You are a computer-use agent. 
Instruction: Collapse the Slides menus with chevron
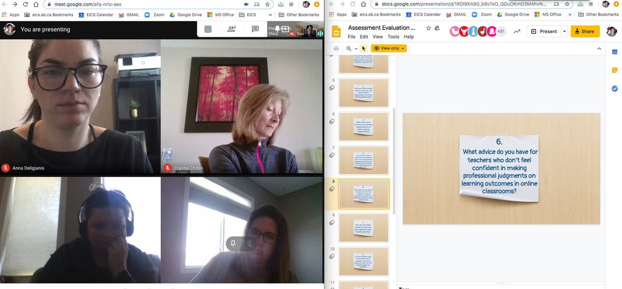pos(599,48)
